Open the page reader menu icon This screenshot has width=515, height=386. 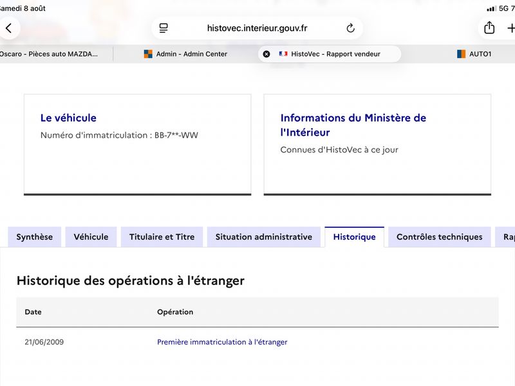pyautogui.click(x=164, y=28)
